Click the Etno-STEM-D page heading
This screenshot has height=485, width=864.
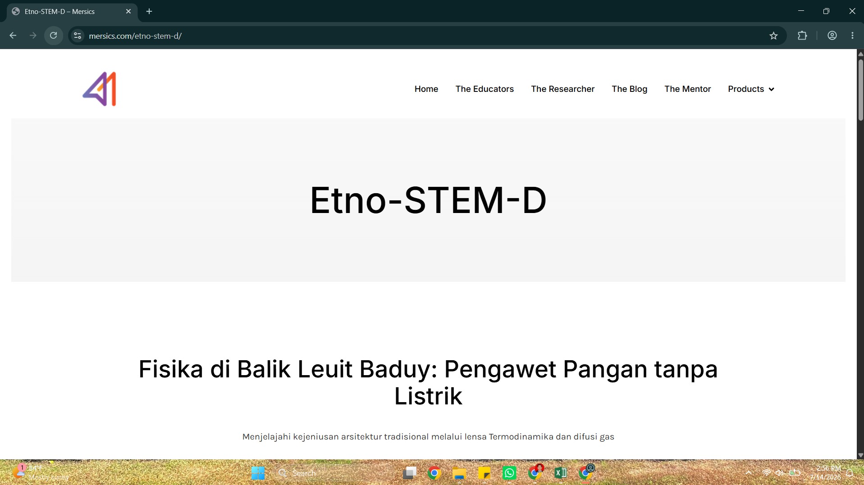[428, 200]
